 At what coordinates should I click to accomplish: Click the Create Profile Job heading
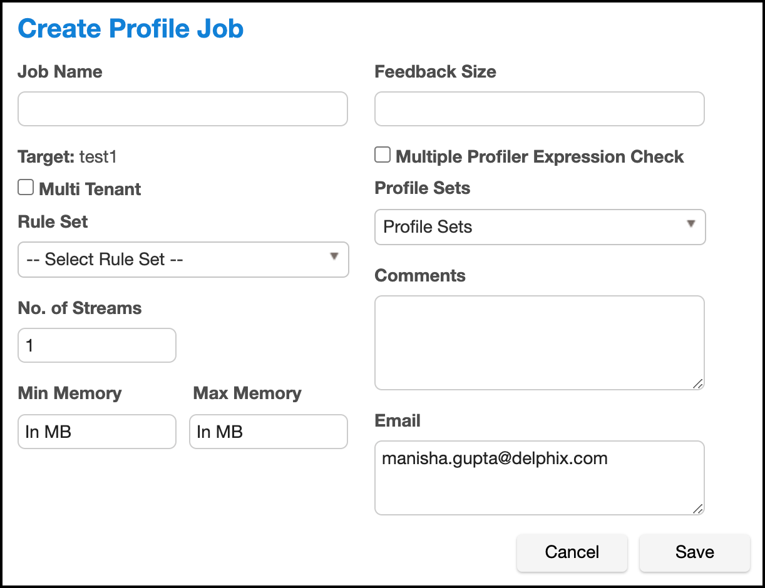(x=131, y=29)
